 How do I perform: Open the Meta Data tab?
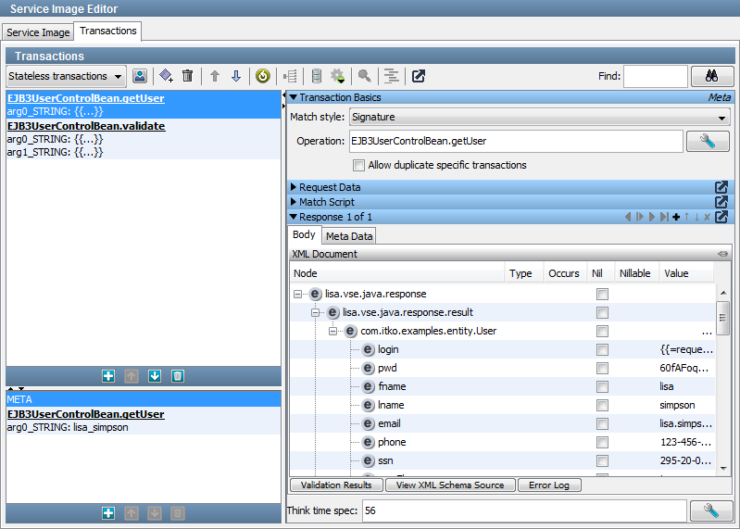click(x=348, y=236)
